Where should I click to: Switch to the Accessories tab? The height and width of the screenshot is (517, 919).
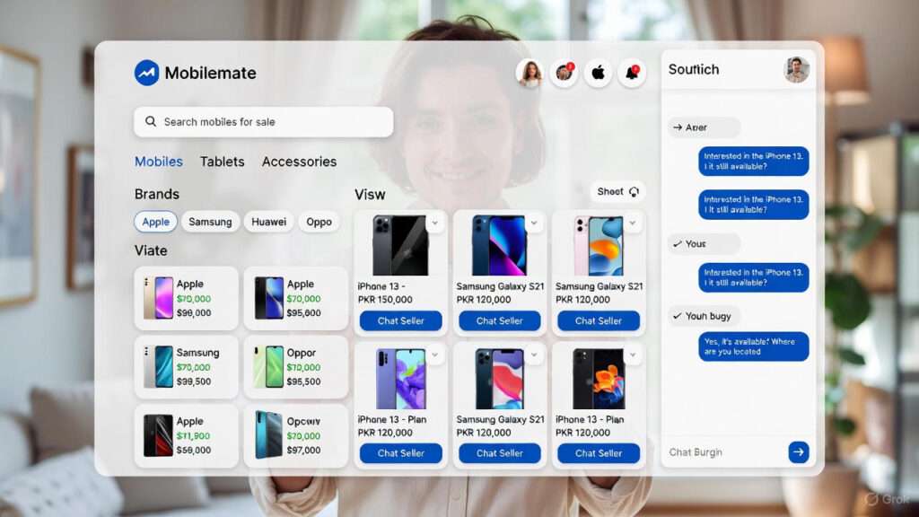[x=299, y=162]
